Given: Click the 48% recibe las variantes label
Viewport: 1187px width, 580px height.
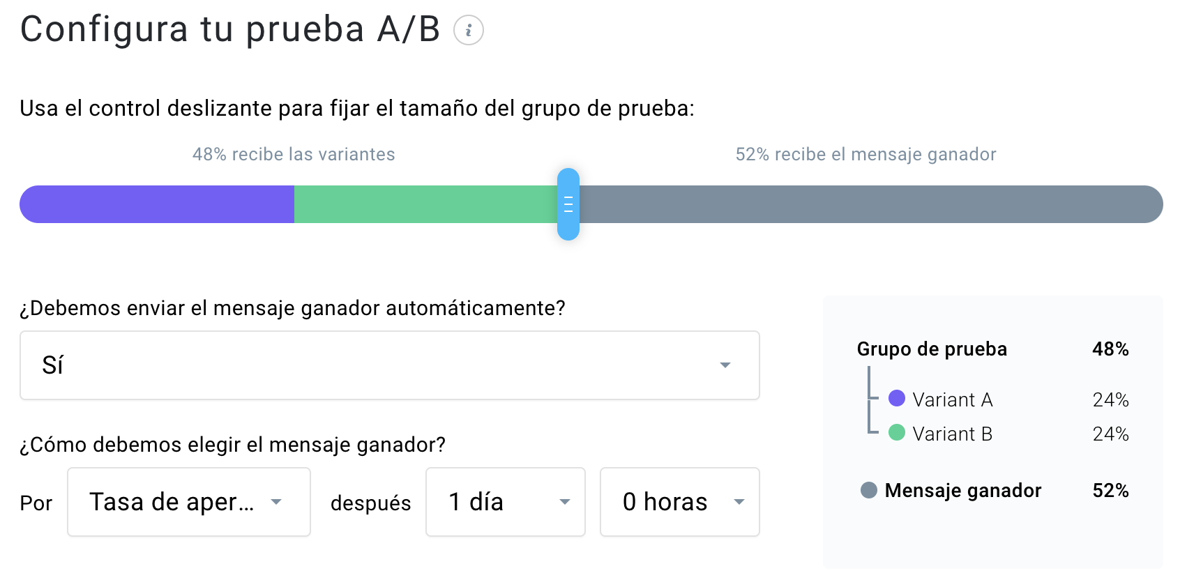Looking at the screenshot, I should pyautogui.click(x=294, y=154).
